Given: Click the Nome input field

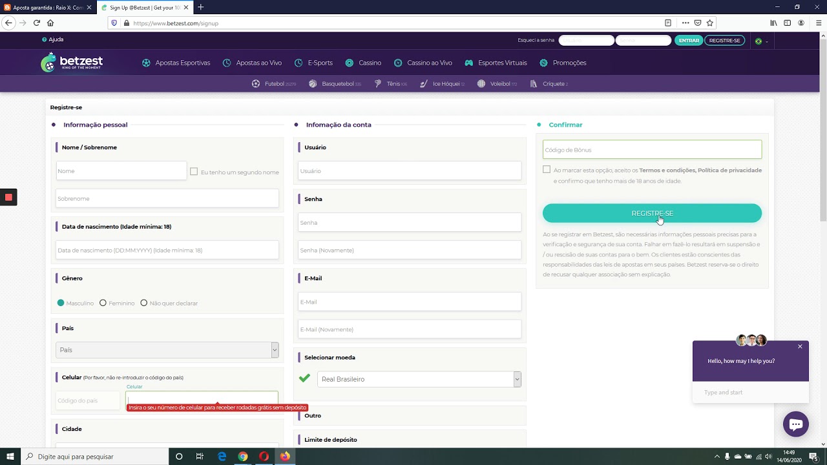Looking at the screenshot, I should (121, 171).
